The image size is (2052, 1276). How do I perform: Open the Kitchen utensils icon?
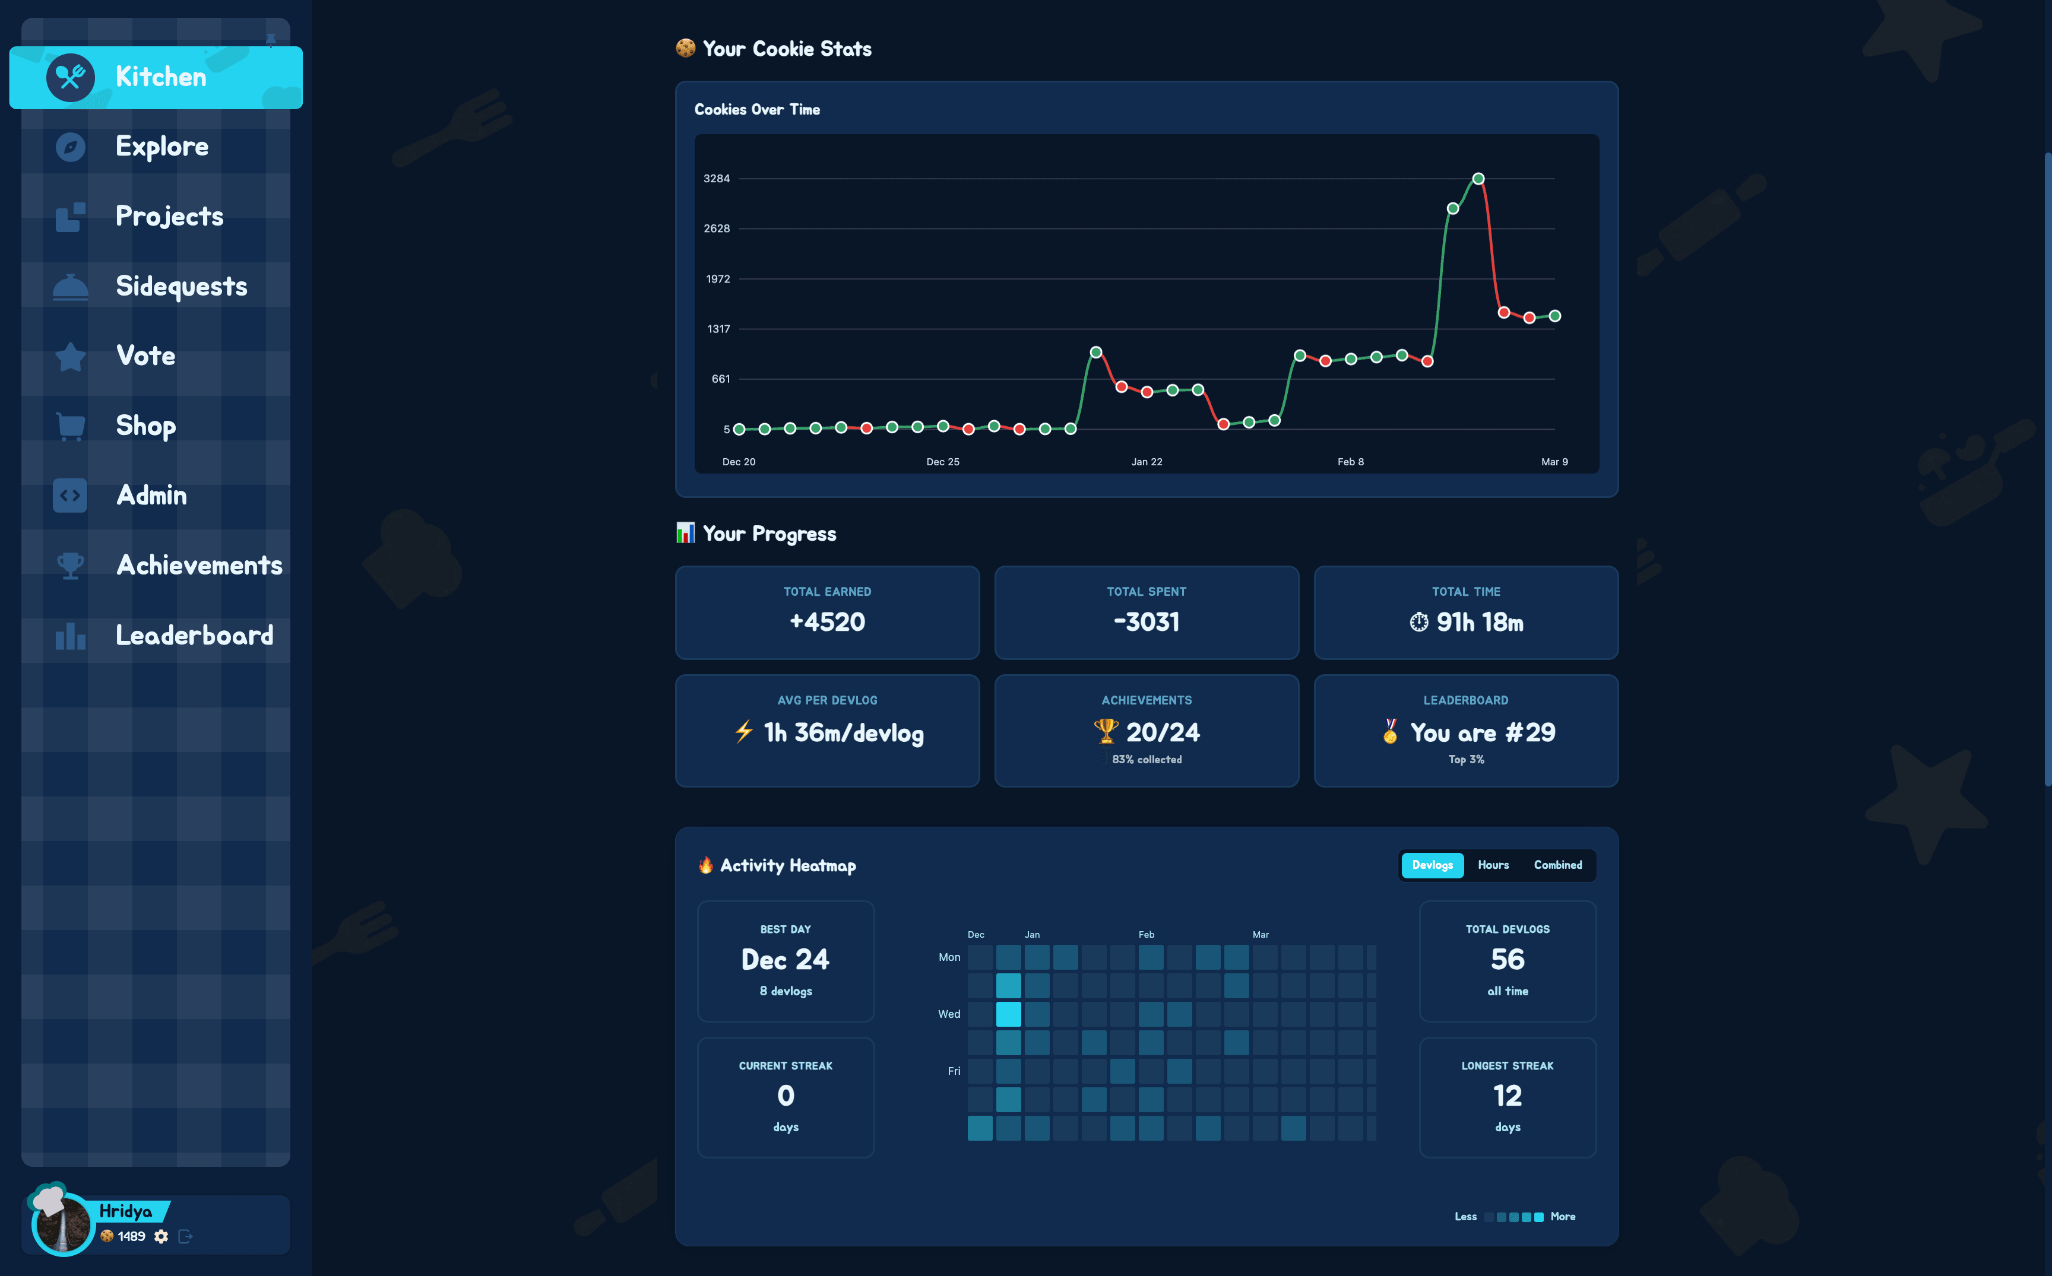[70, 78]
